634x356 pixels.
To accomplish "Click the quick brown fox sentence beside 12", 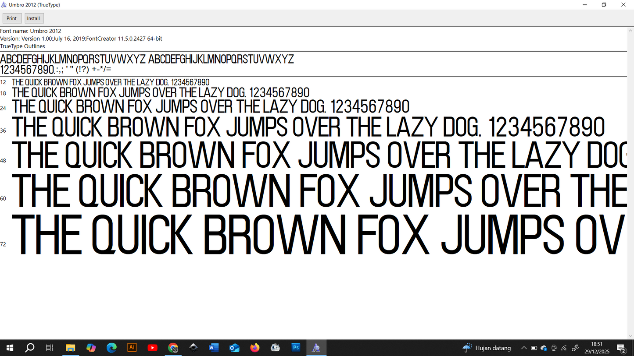I will click(111, 82).
